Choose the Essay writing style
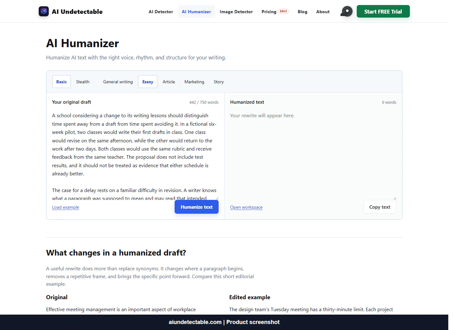 [x=148, y=82]
